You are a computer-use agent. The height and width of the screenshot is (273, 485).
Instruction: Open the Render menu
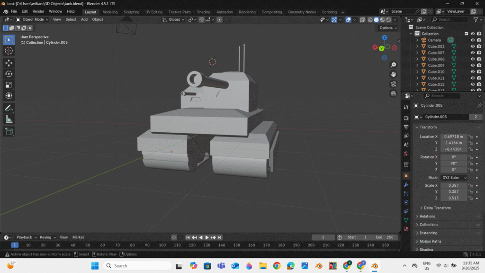pyautogui.click(x=38, y=11)
